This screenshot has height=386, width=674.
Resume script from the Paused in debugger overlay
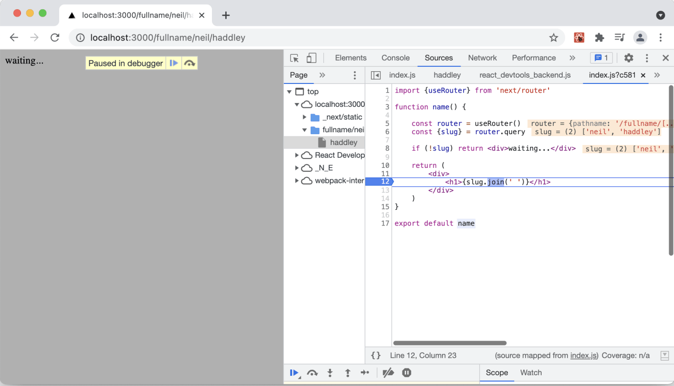[173, 63]
